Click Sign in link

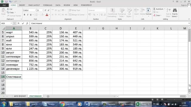[x=184, y=5]
